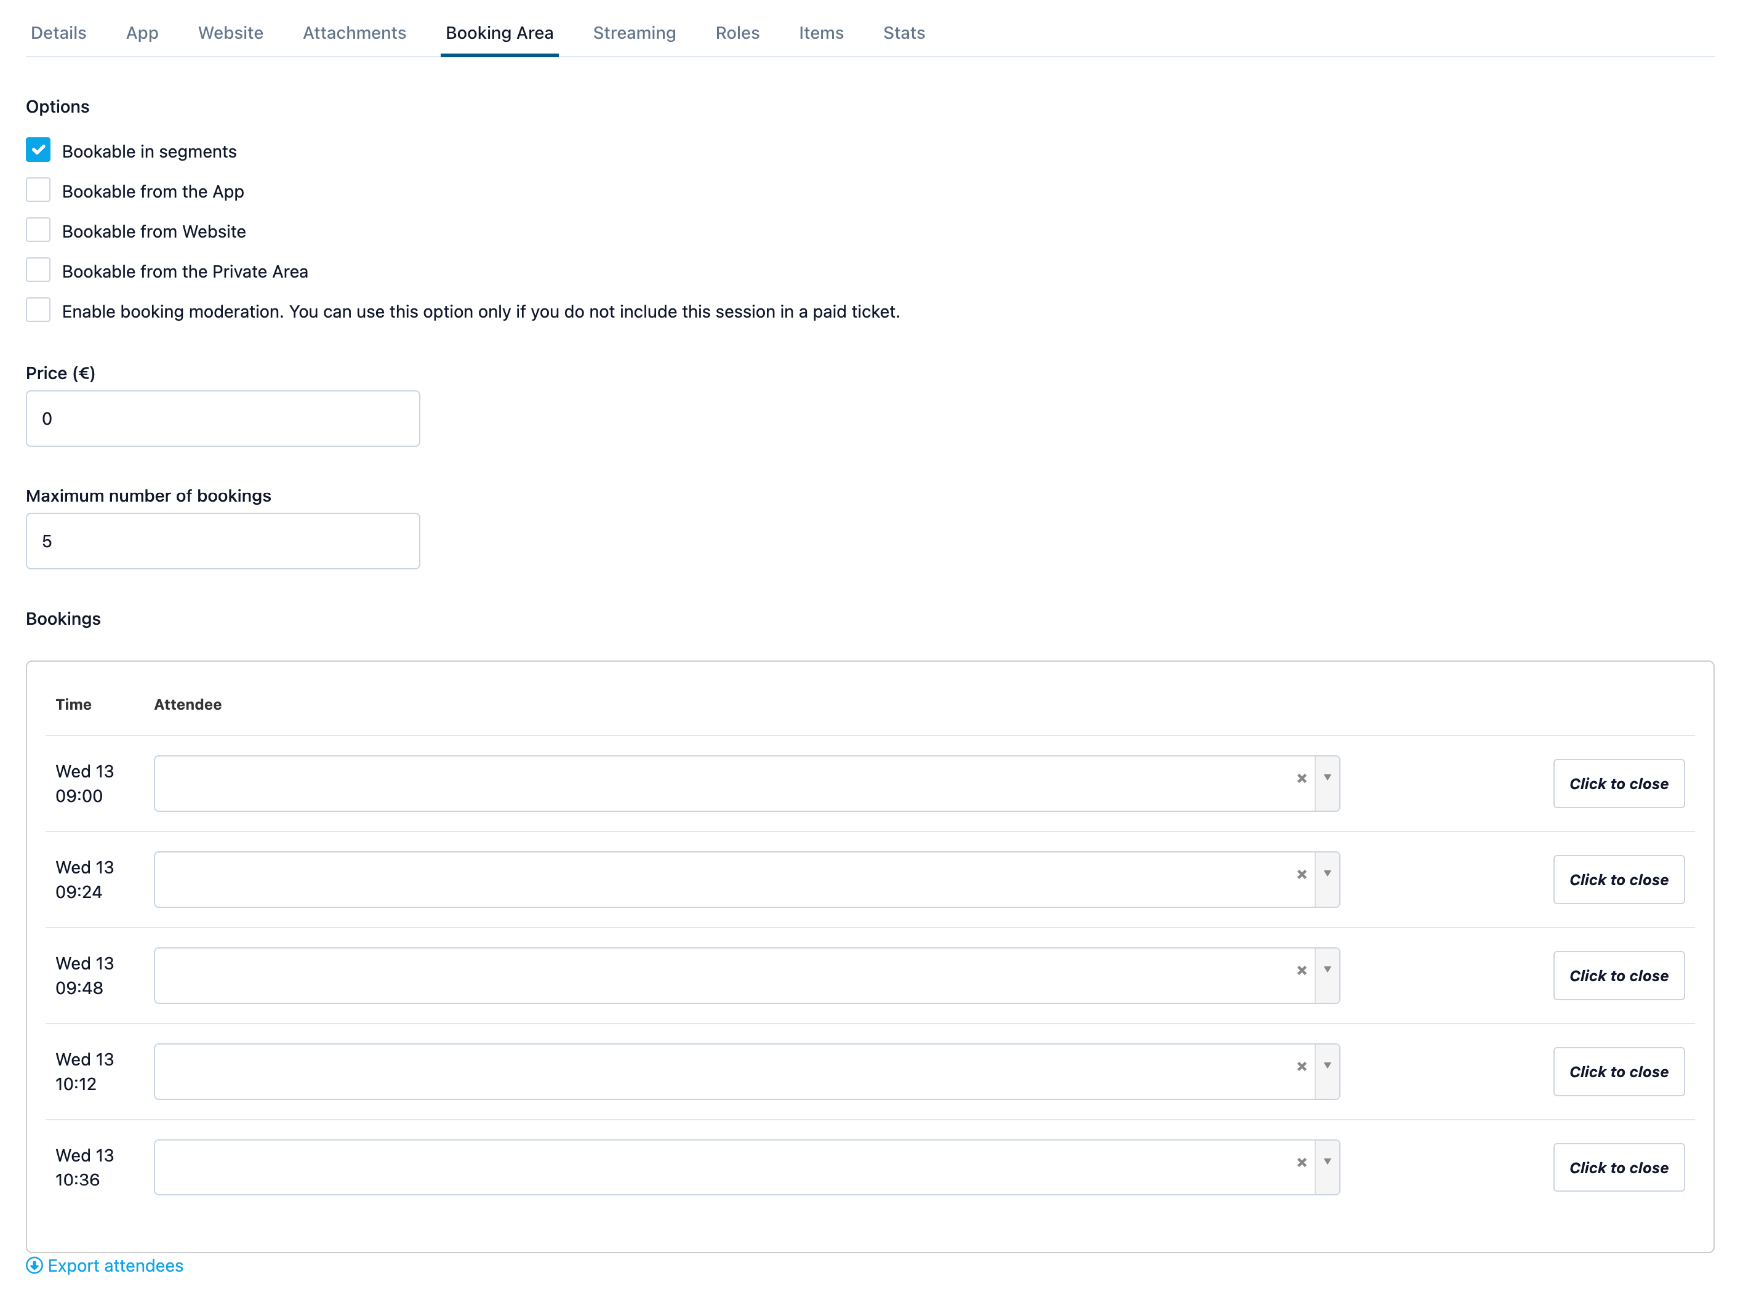The height and width of the screenshot is (1300, 1743).
Task: Clear attendee for Wed 13 10:36 slot
Action: coord(1300,1162)
